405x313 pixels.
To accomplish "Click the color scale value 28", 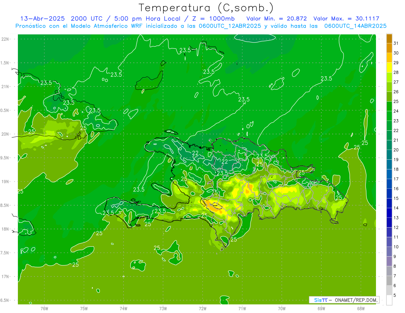I will click(x=396, y=72).
